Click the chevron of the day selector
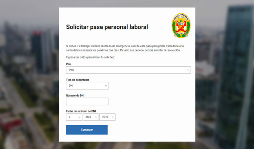Image resolution: width=254 pixels, height=149 pixels. (x=79, y=117)
